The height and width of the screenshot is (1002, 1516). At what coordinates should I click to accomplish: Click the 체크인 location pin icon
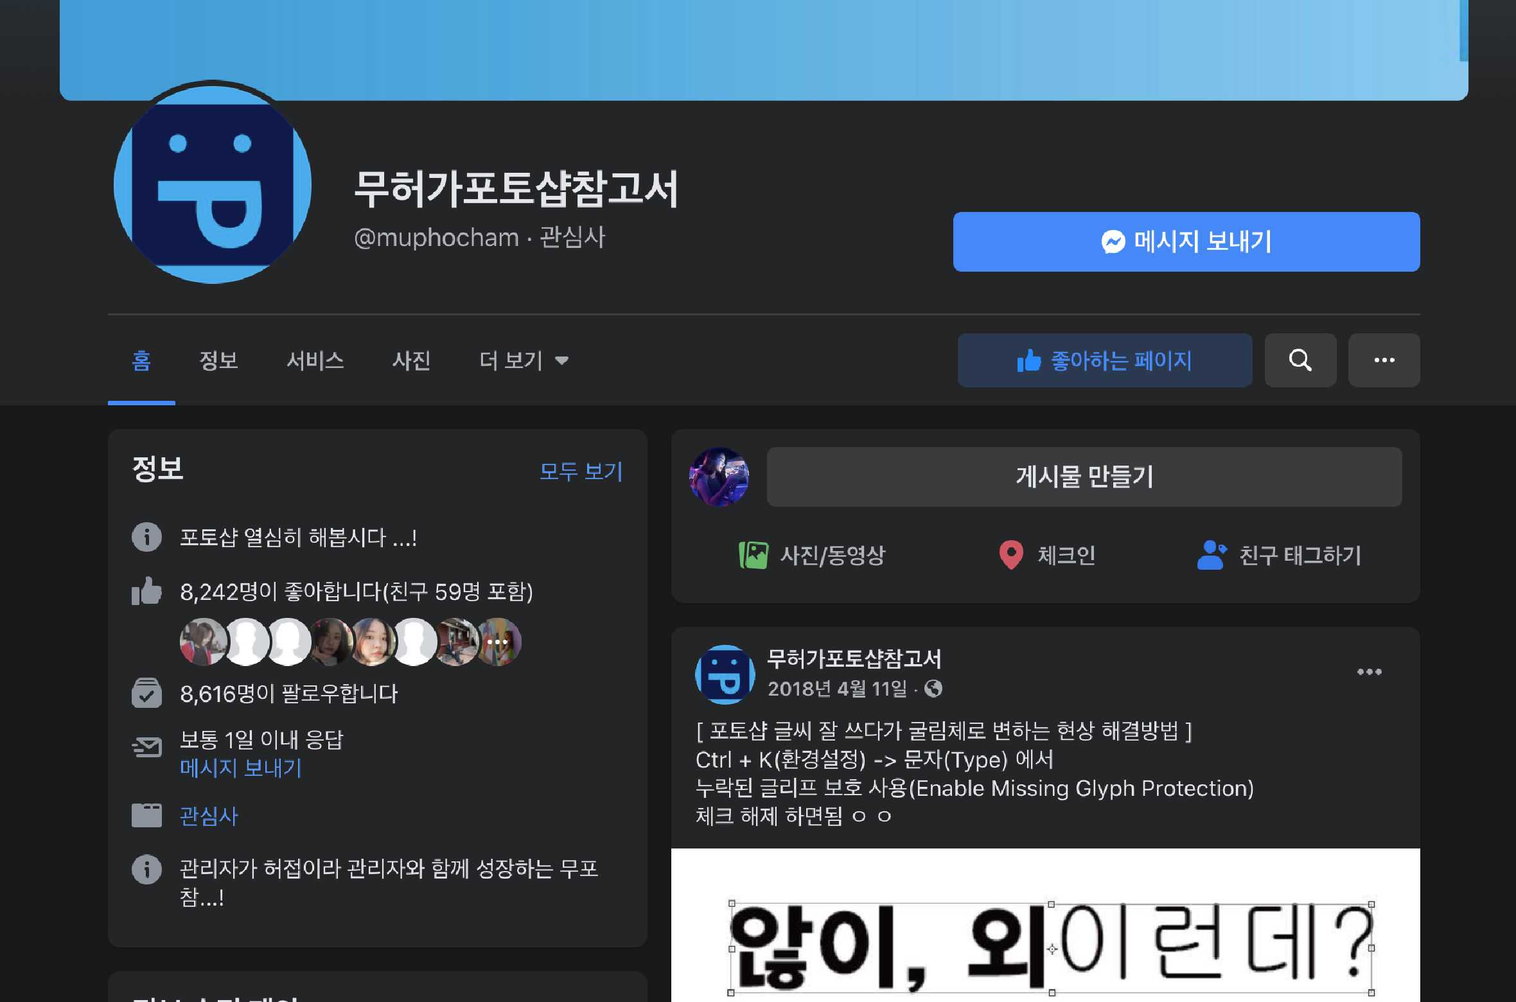tap(1011, 555)
